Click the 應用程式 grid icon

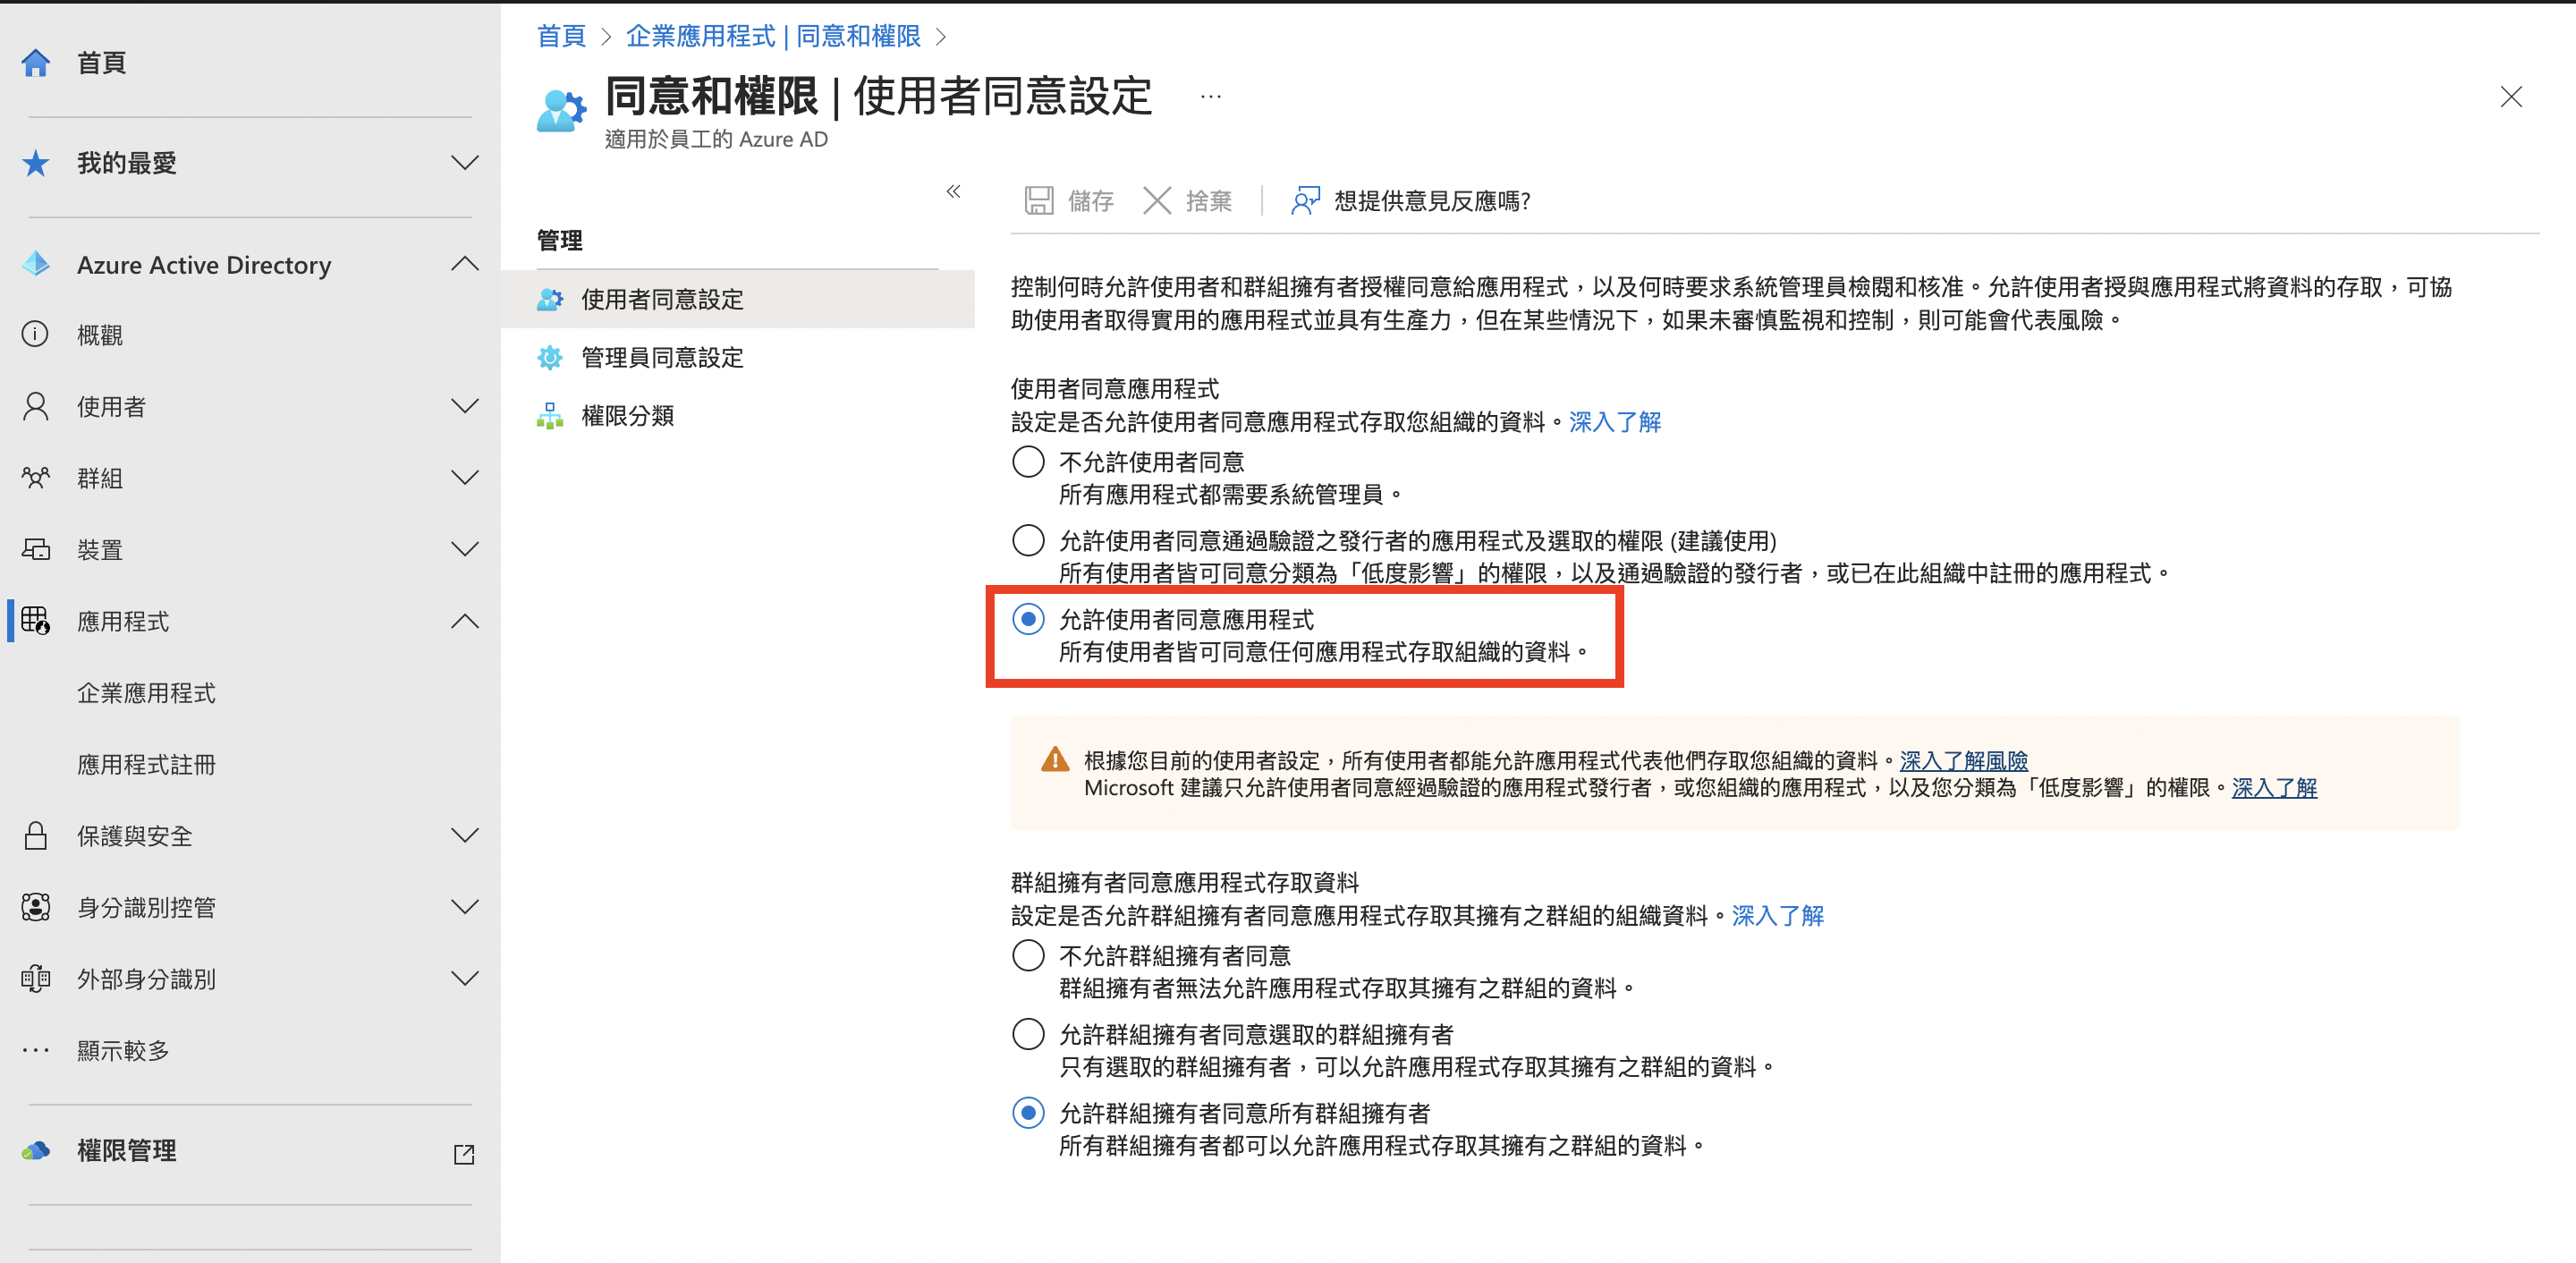click(36, 621)
